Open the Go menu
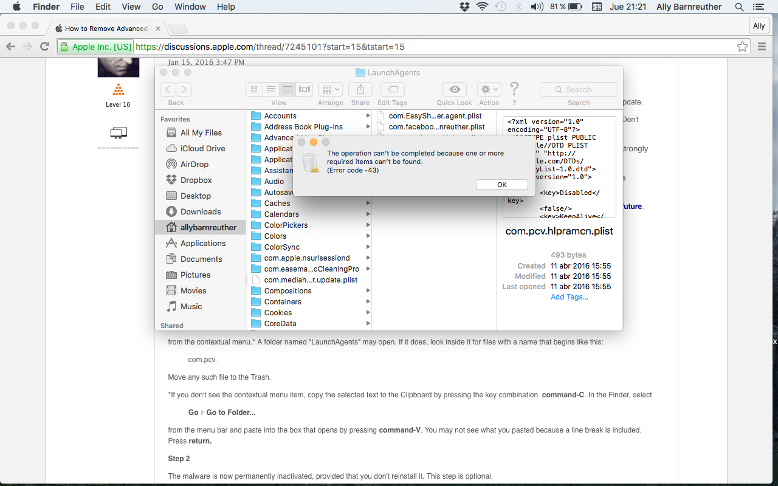This screenshot has width=778, height=486. [157, 7]
